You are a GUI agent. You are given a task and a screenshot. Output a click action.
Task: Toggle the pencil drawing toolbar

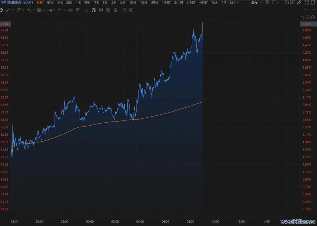(299, 2)
